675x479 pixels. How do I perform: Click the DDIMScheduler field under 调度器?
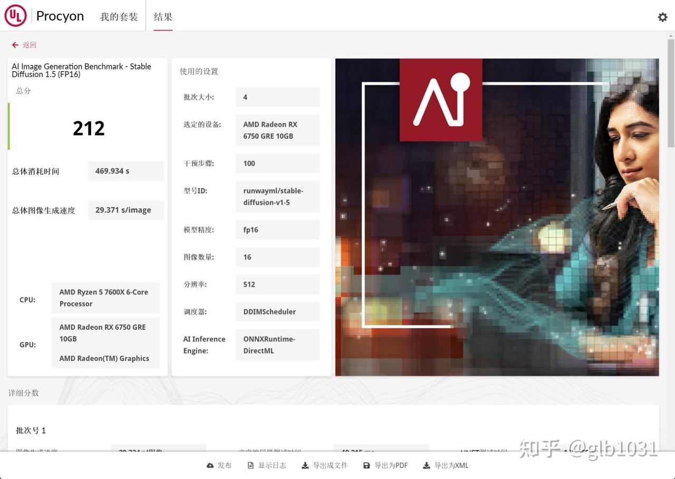tap(277, 312)
